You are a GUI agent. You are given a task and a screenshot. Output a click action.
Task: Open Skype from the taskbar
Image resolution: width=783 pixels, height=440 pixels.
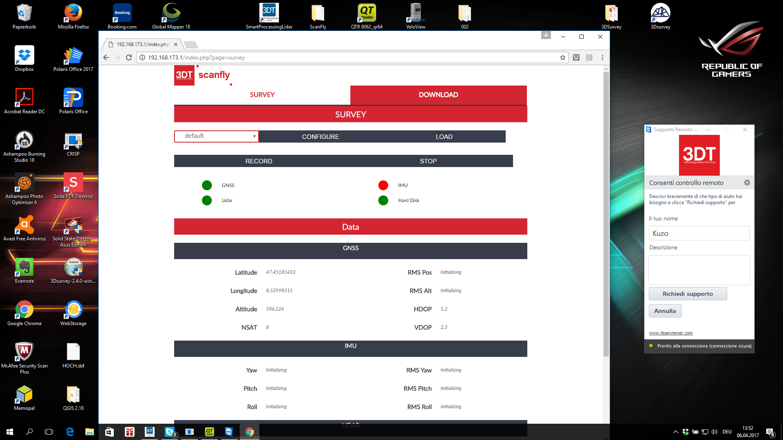pos(169,432)
